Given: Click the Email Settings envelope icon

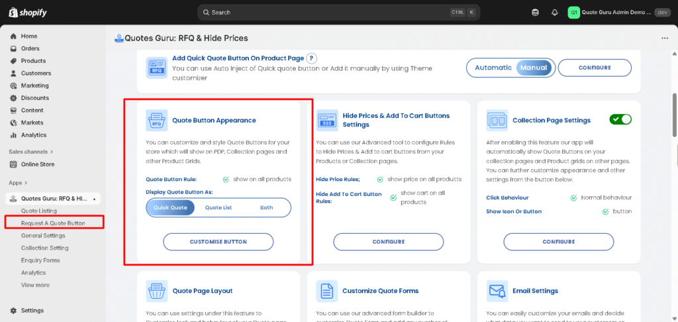Looking at the screenshot, I should [497, 290].
